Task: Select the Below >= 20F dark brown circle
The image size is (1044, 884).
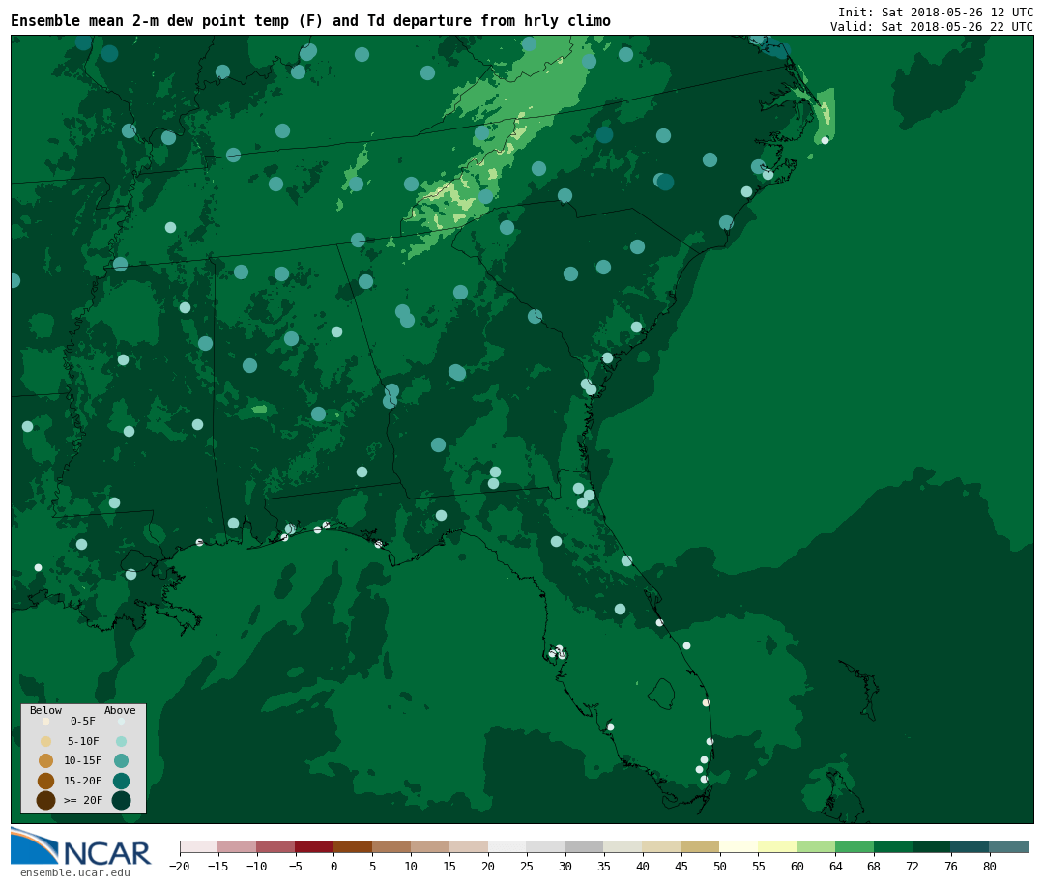Action: [46, 800]
